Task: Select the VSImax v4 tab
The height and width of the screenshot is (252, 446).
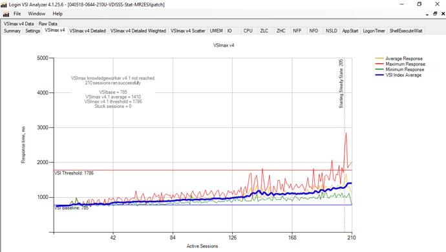Action: tap(55, 30)
